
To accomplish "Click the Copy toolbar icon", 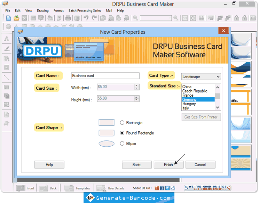I will (103, 18).
